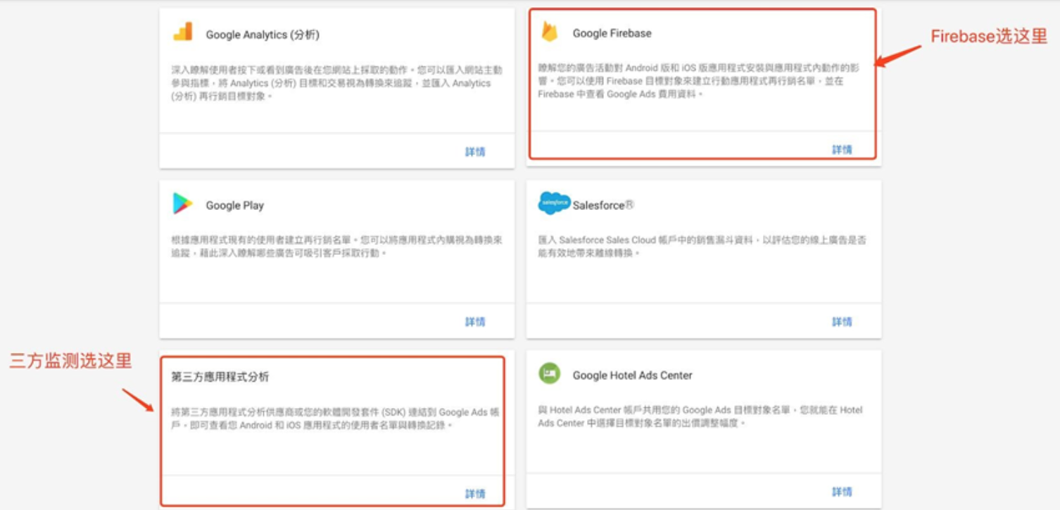This screenshot has height=510, width=1060.
Task: Click the Google Play triangle icon
Action: click(183, 204)
